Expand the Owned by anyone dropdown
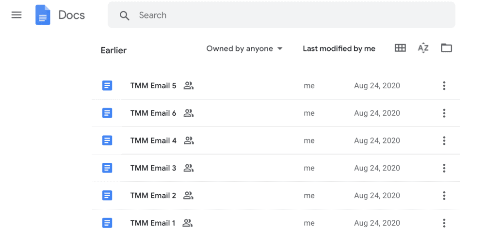Viewport: 485px width, 233px height. 244,48
